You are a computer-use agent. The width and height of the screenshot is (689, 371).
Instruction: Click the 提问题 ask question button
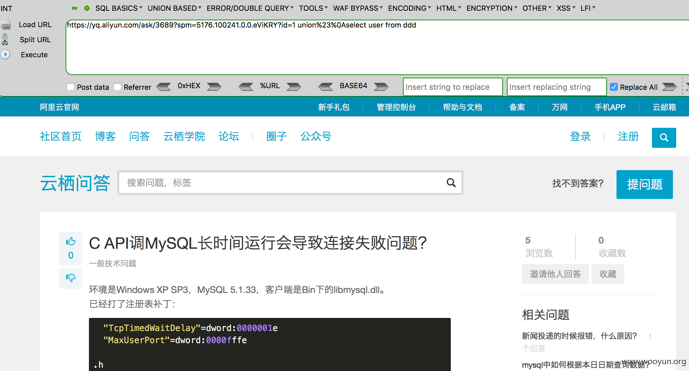click(x=644, y=185)
